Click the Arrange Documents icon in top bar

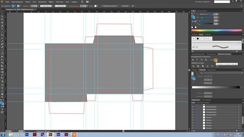point(88,2)
